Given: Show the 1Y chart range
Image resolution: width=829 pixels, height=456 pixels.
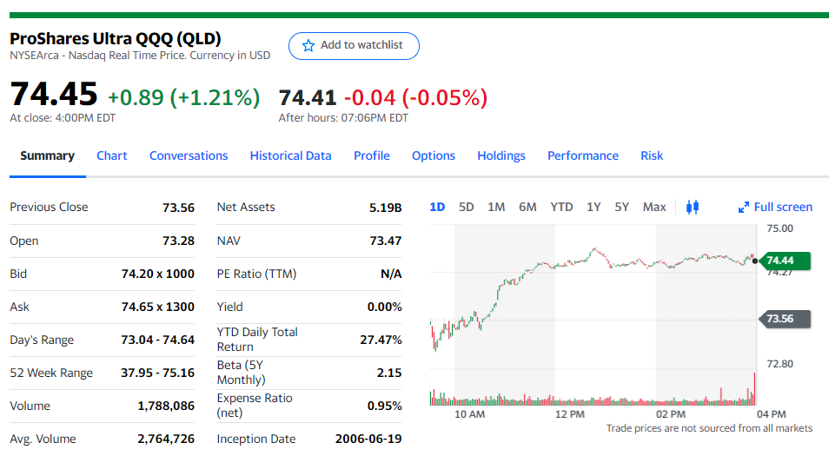Looking at the screenshot, I should [x=594, y=207].
